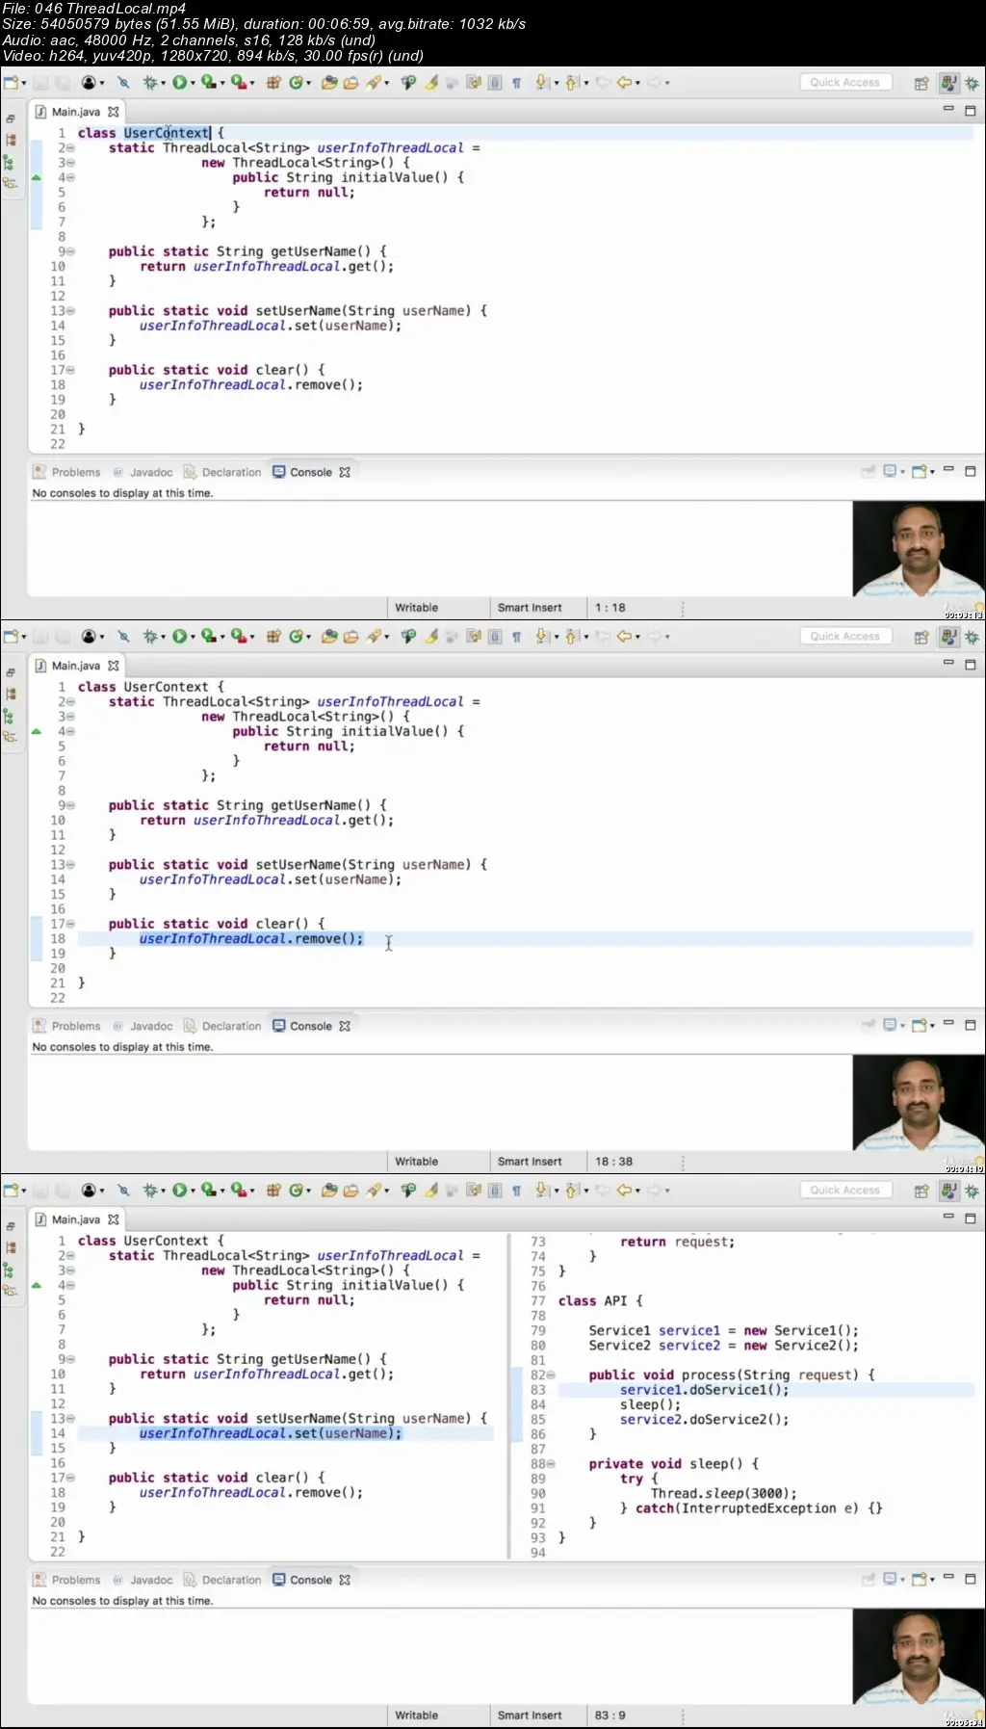This screenshot has height=1729, width=986.
Task: Open the Javadoc tab in the second frame
Action: [x=143, y=1026]
